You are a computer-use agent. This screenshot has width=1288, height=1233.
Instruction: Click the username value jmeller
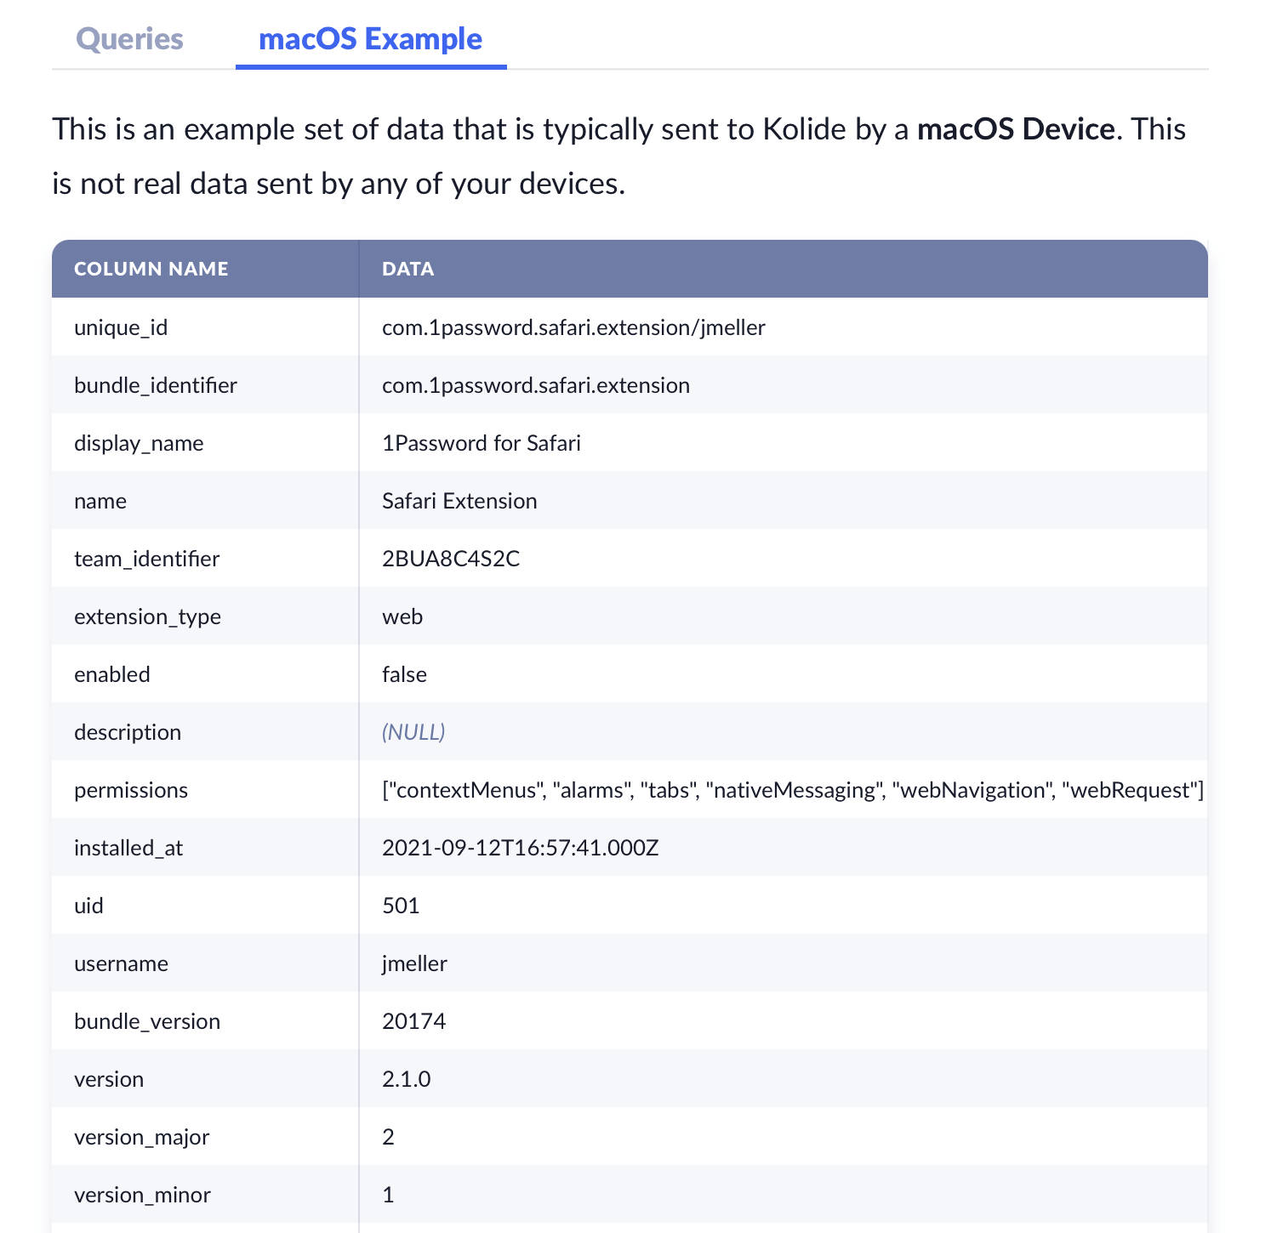[x=414, y=963]
